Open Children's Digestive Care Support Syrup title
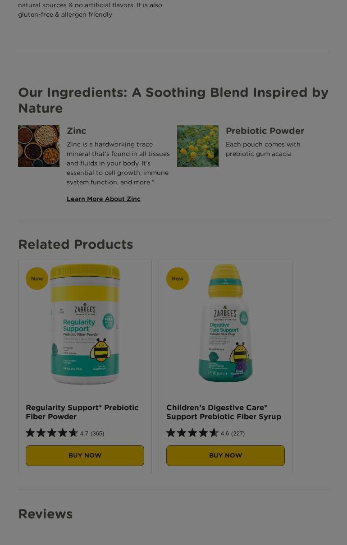The height and width of the screenshot is (545, 347). coord(224,412)
